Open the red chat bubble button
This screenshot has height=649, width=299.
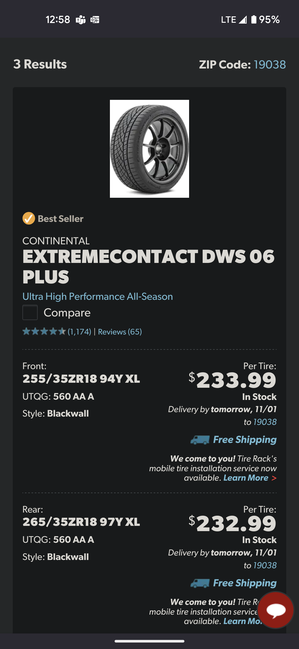tap(276, 610)
